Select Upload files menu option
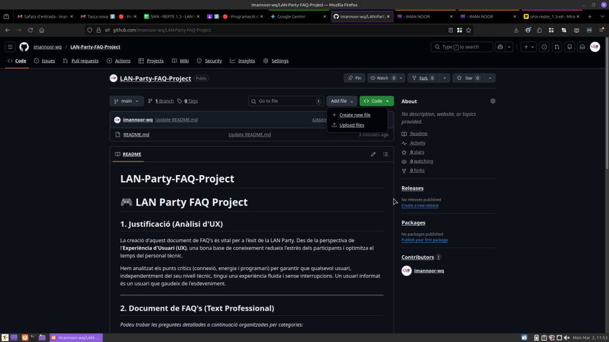609x342 pixels. coord(351,125)
